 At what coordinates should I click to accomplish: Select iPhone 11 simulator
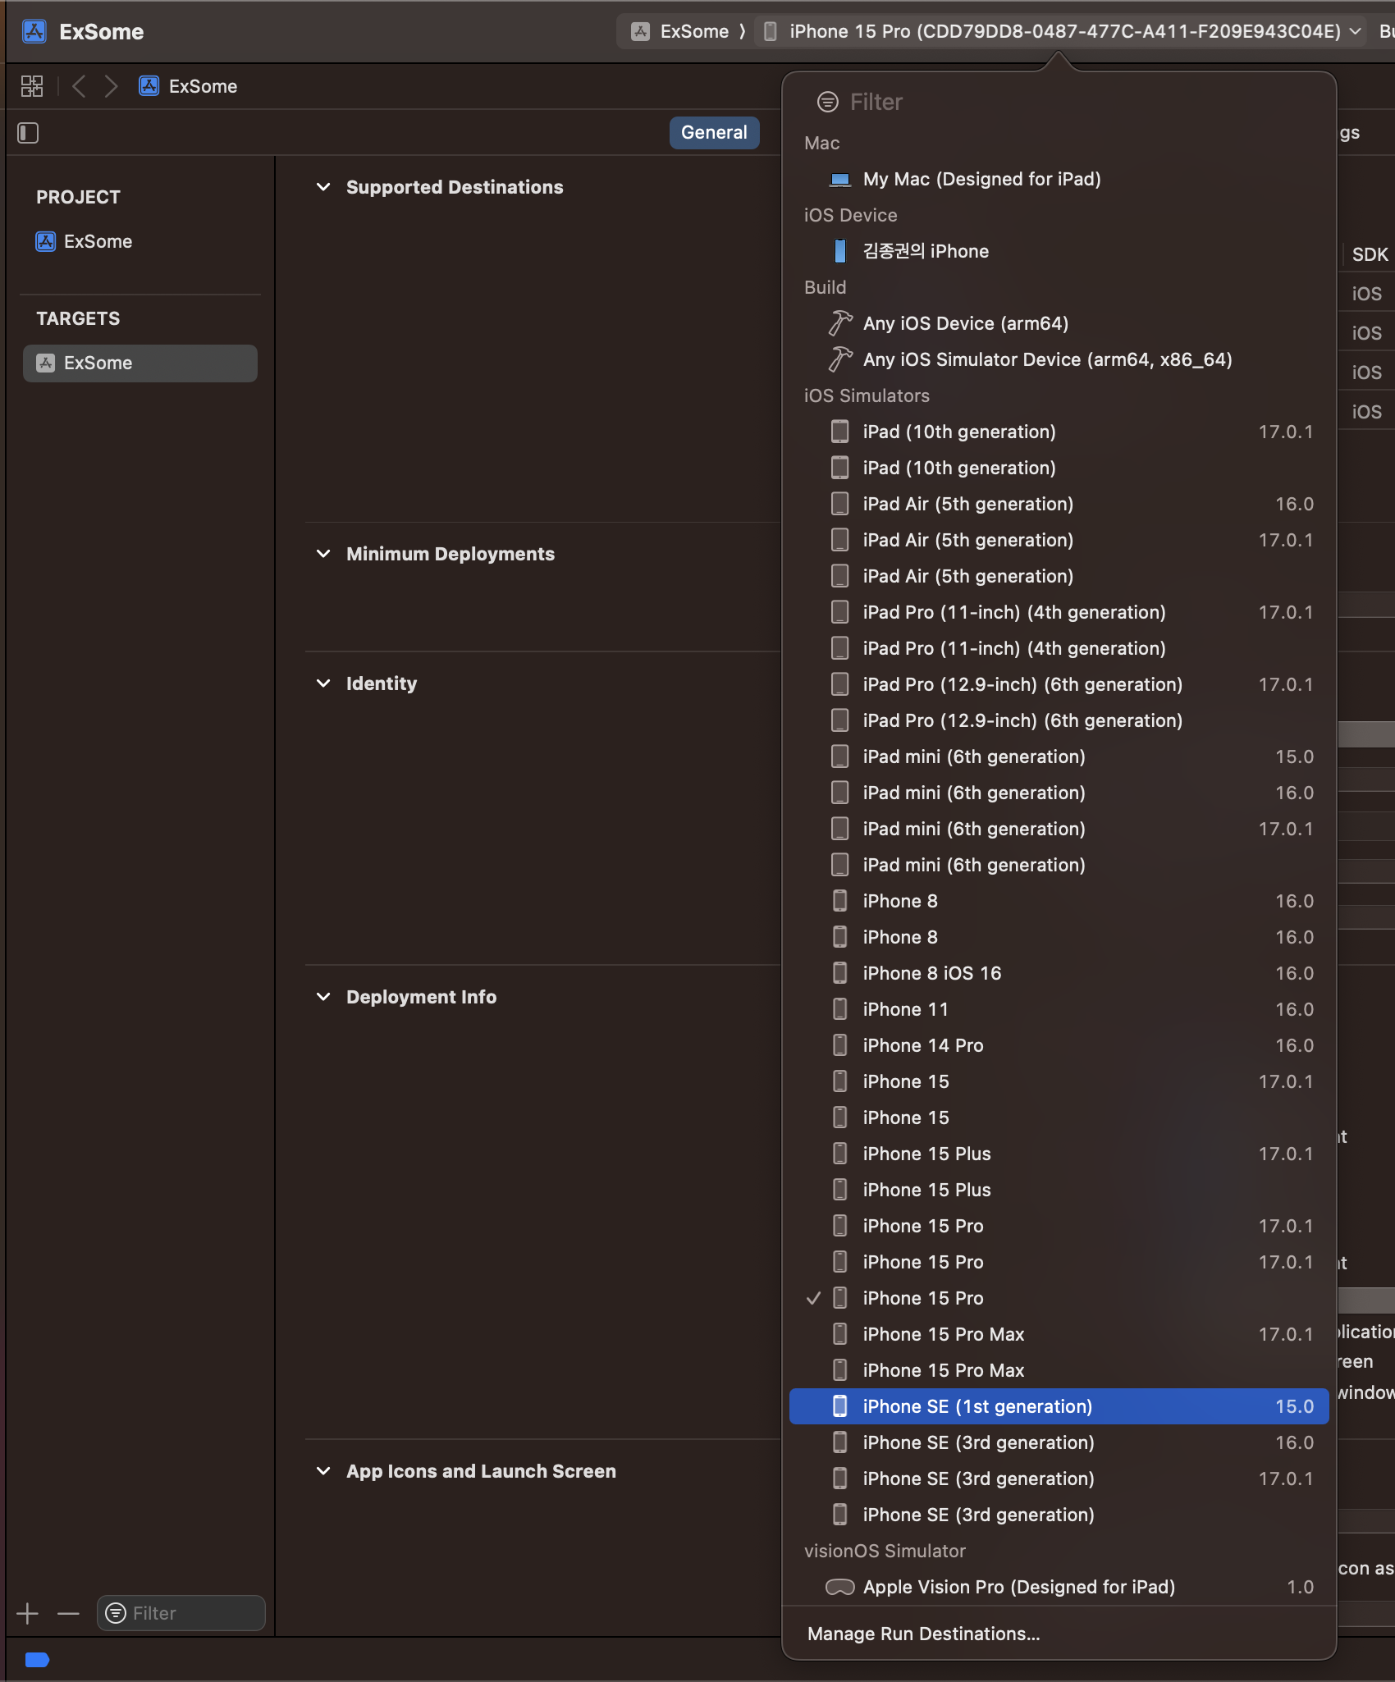point(1059,1009)
